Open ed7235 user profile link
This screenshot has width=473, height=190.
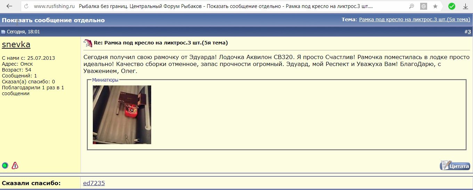pyautogui.click(x=94, y=183)
